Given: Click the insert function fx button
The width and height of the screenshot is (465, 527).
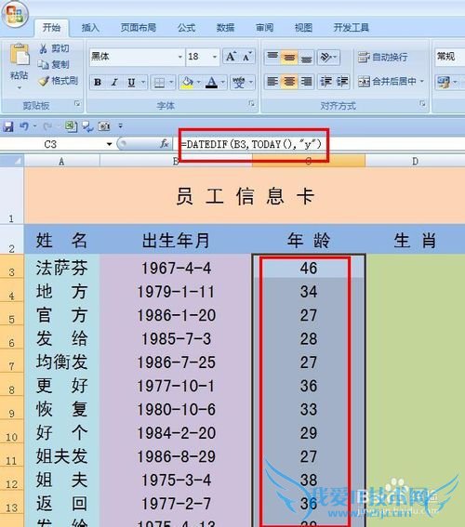Looking at the screenshot, I should 165,144.
